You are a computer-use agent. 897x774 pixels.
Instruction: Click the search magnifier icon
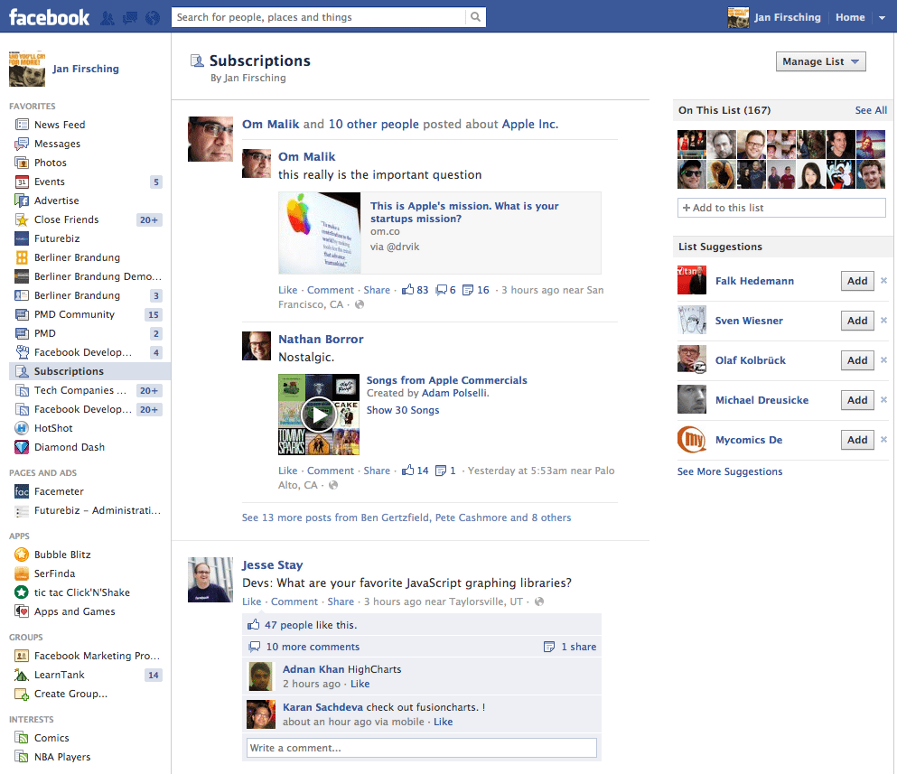[x=475, y=17]
